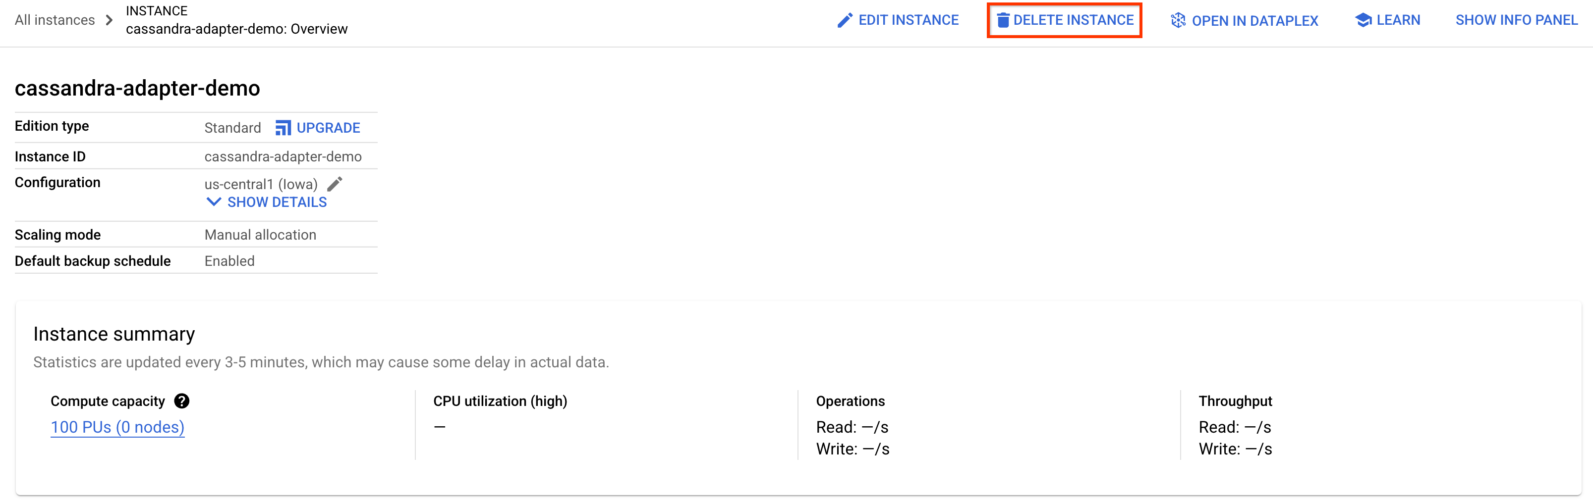Image resolution: width=1593 pixels, height=500 pixels.
Task: Toggle the info panel with SHOW INFO PANEL
Action: [1516, 20]
